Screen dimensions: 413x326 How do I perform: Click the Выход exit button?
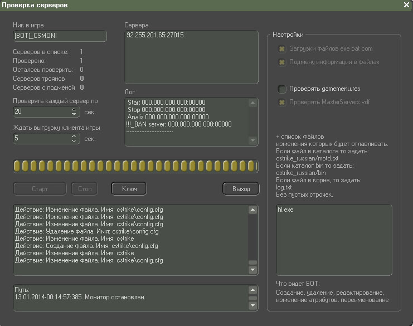point(241,189)
